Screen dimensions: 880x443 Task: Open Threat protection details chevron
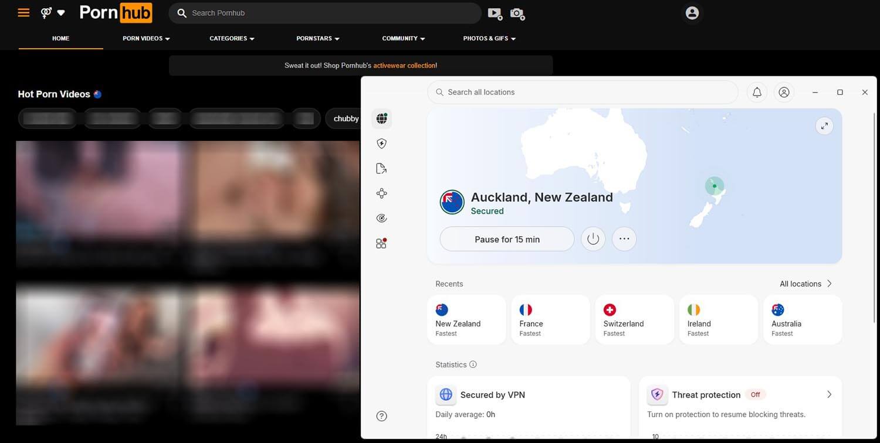coord(829,394)
